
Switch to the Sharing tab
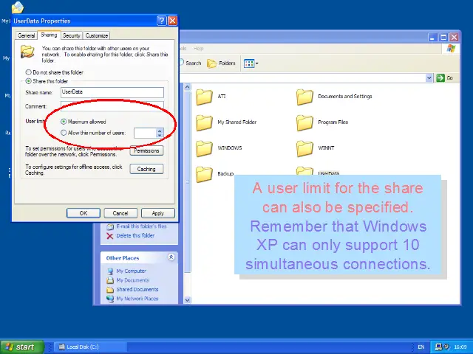pos(49,35)
